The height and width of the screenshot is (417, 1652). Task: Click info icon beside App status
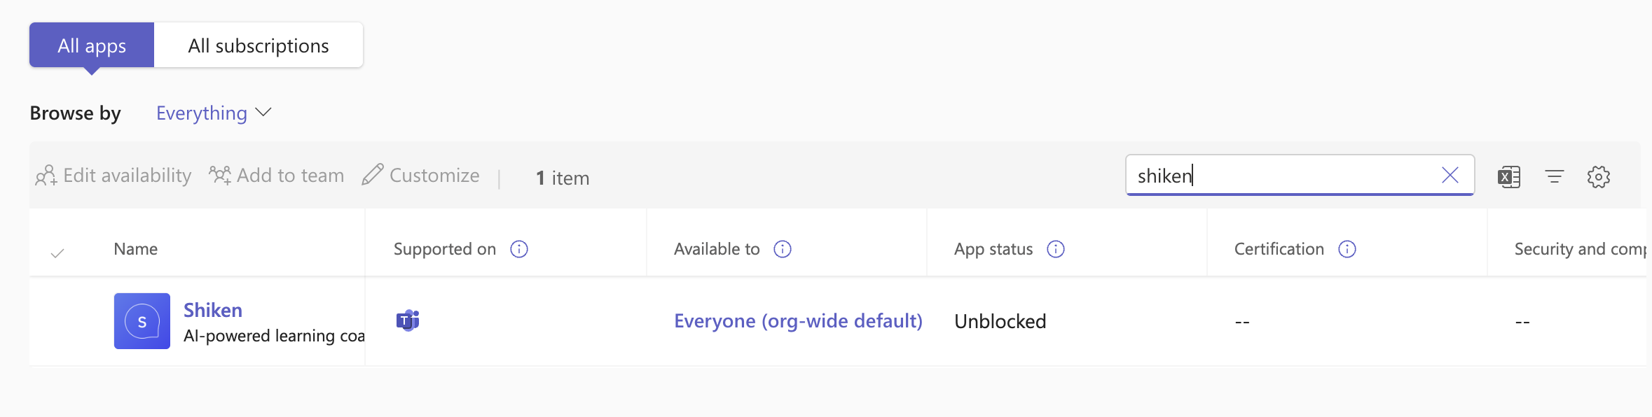[1056, 249]
